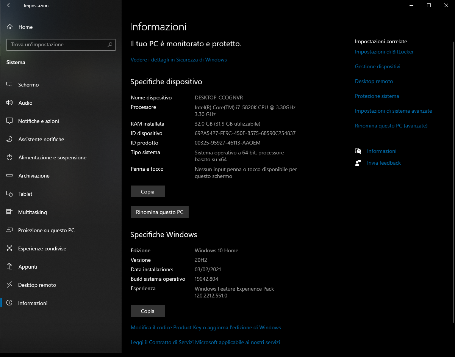Click the Assistente notifiche moon icon

tap(10, 139)
